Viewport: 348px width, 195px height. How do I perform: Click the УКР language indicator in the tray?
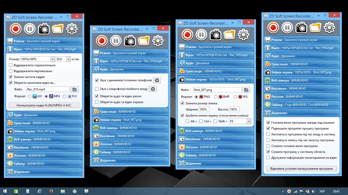click(x=322, y=191)
